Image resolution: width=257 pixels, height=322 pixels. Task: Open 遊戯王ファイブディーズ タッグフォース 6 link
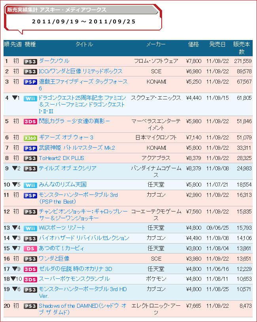[83, 85]
